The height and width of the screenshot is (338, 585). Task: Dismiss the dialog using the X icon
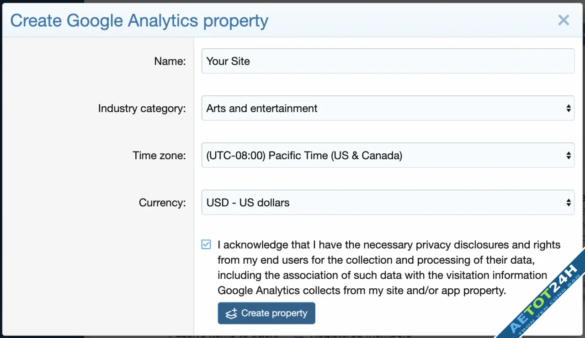(564, 20)
